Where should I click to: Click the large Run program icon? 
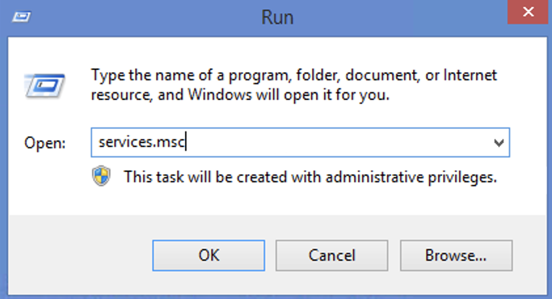(45, 85)
